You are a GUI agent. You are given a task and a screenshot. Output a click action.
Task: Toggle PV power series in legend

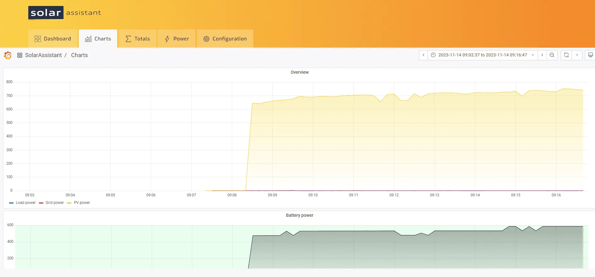coord(82,203)
